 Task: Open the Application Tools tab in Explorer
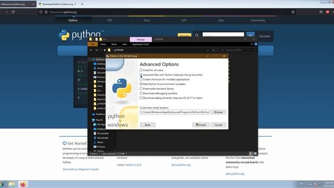[x=140, y=44]
